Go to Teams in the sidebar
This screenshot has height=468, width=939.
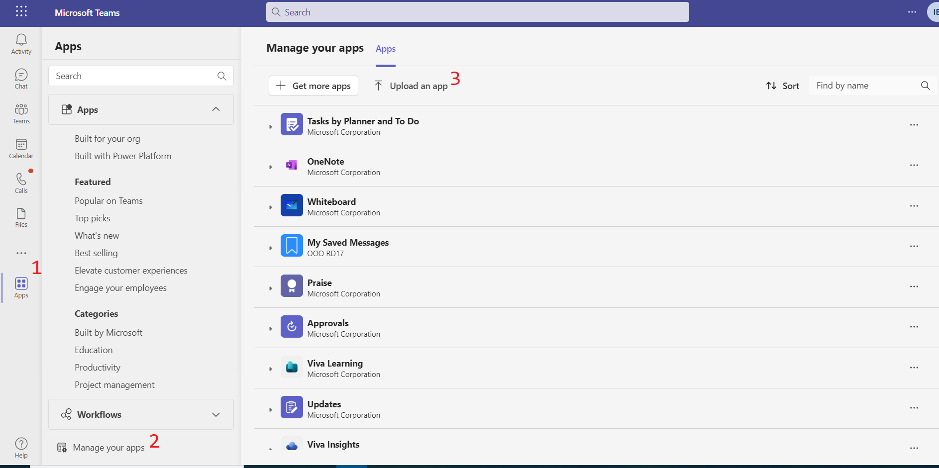tap(21, 114)
